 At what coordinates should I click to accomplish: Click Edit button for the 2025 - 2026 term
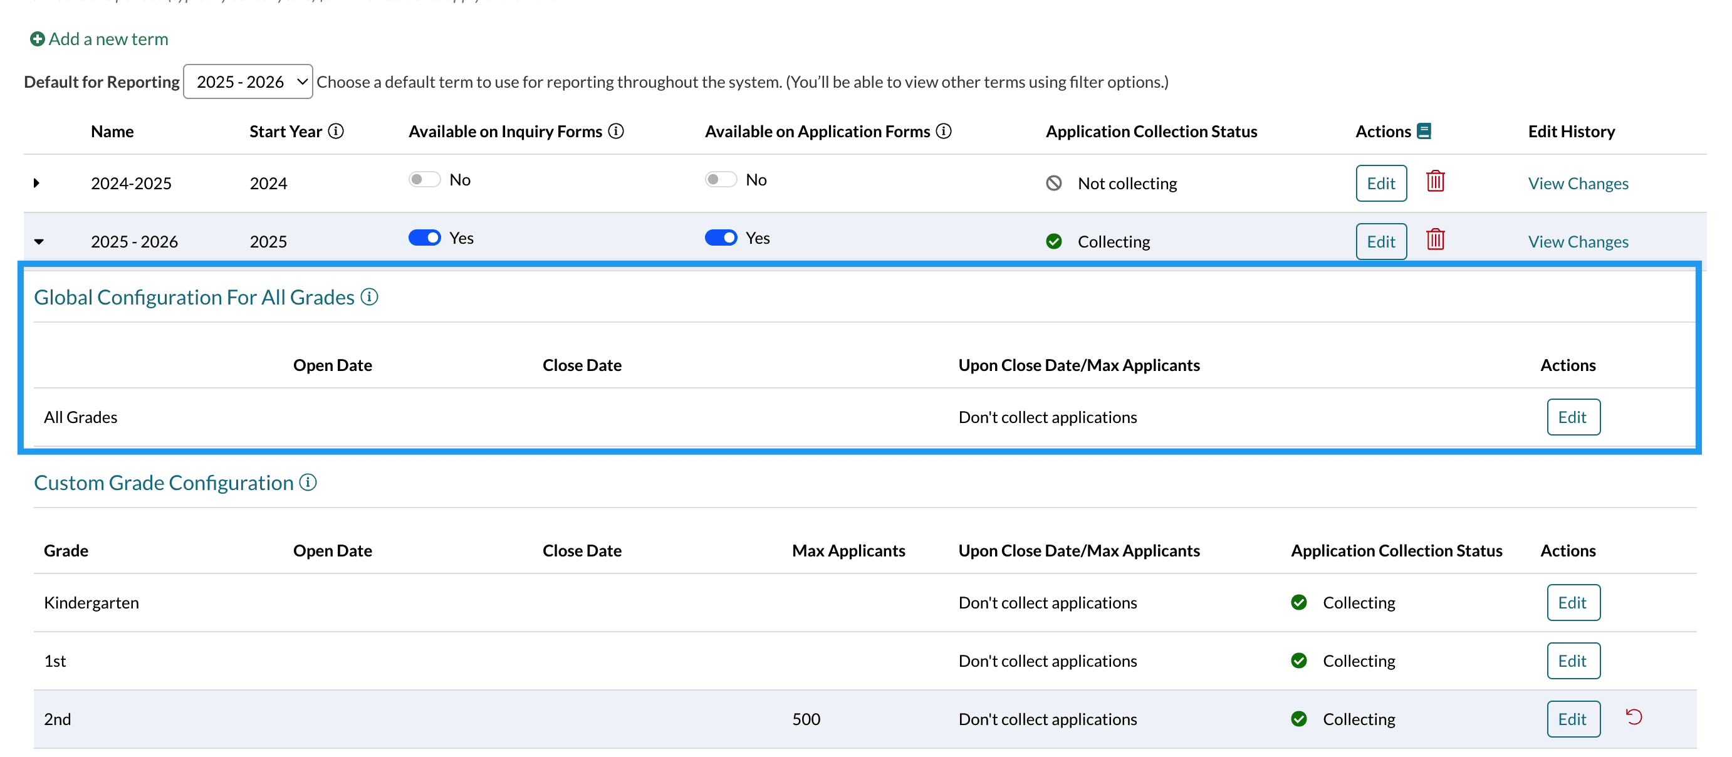point(1380,241)
